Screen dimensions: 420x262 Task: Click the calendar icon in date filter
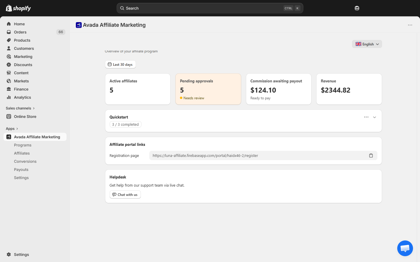(110, 64)
